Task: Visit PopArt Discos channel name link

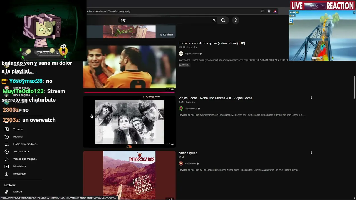Action: click(x=192, y=54)
